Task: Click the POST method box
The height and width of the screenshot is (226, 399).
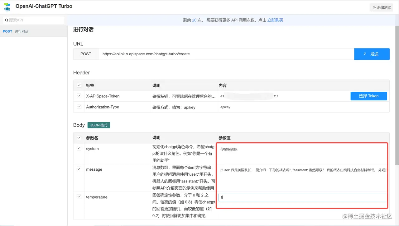Action: [x=86, y=54]
